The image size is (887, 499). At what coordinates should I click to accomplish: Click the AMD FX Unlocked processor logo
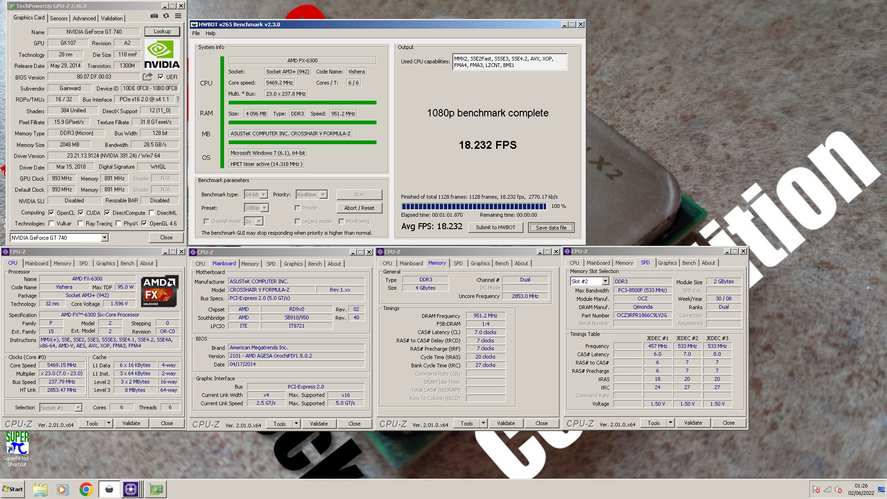[x=160, y=292]
